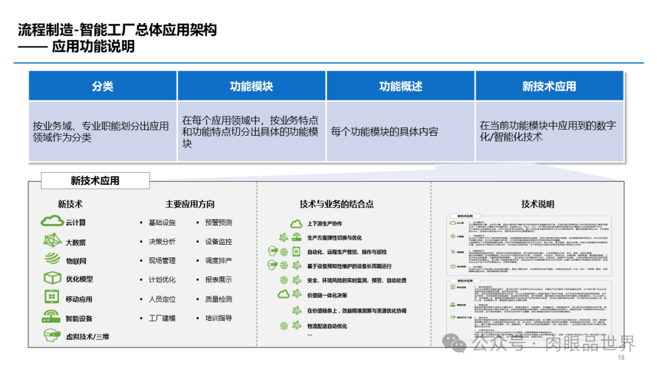The image size is (657, 370).
Task: Click the 功能概述 header cell
Action: 400,86
